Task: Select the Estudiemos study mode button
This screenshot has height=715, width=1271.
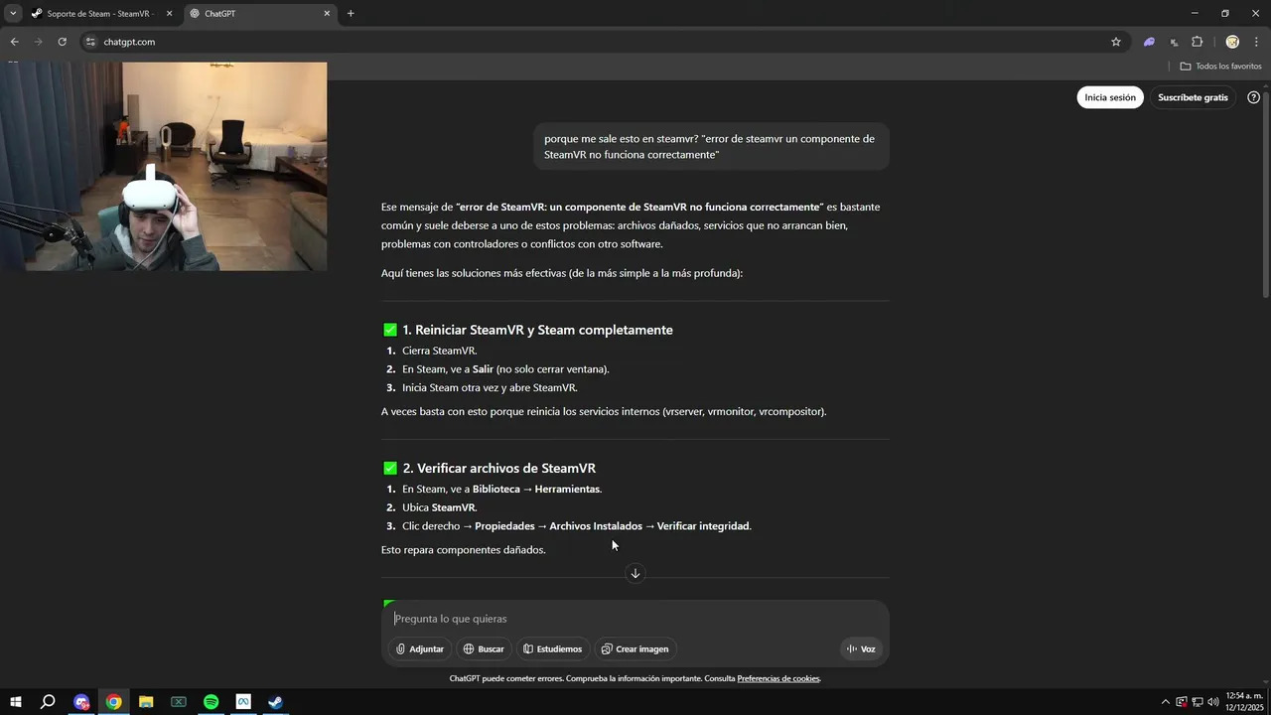Action: pos(553,648)
